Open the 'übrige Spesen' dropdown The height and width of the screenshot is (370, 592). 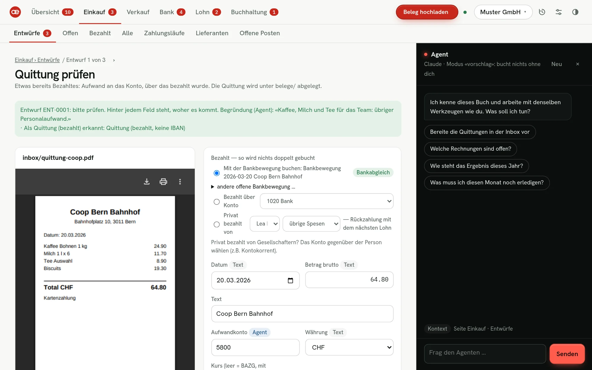[311, 224]
